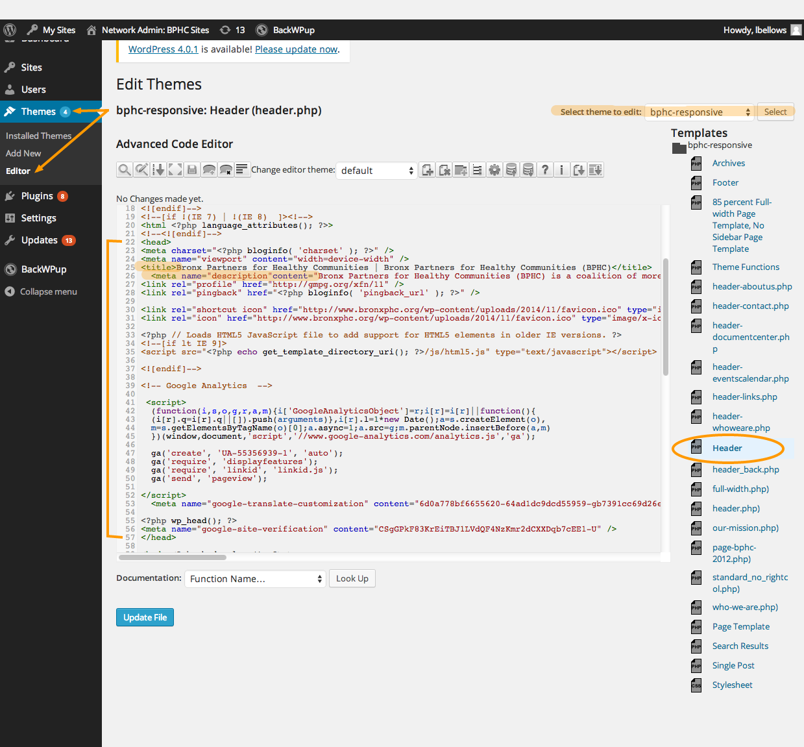This screenshot has width=804, height=747.
Task: Click the info 'i' toolbar icon
Action: (562, 170)
